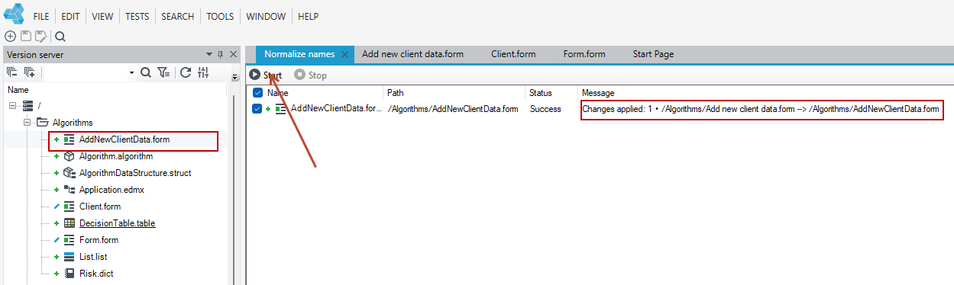The image size is (954, 285).
Task: Click the Algorithms folder icon
Action: click(x=43, y=122)
